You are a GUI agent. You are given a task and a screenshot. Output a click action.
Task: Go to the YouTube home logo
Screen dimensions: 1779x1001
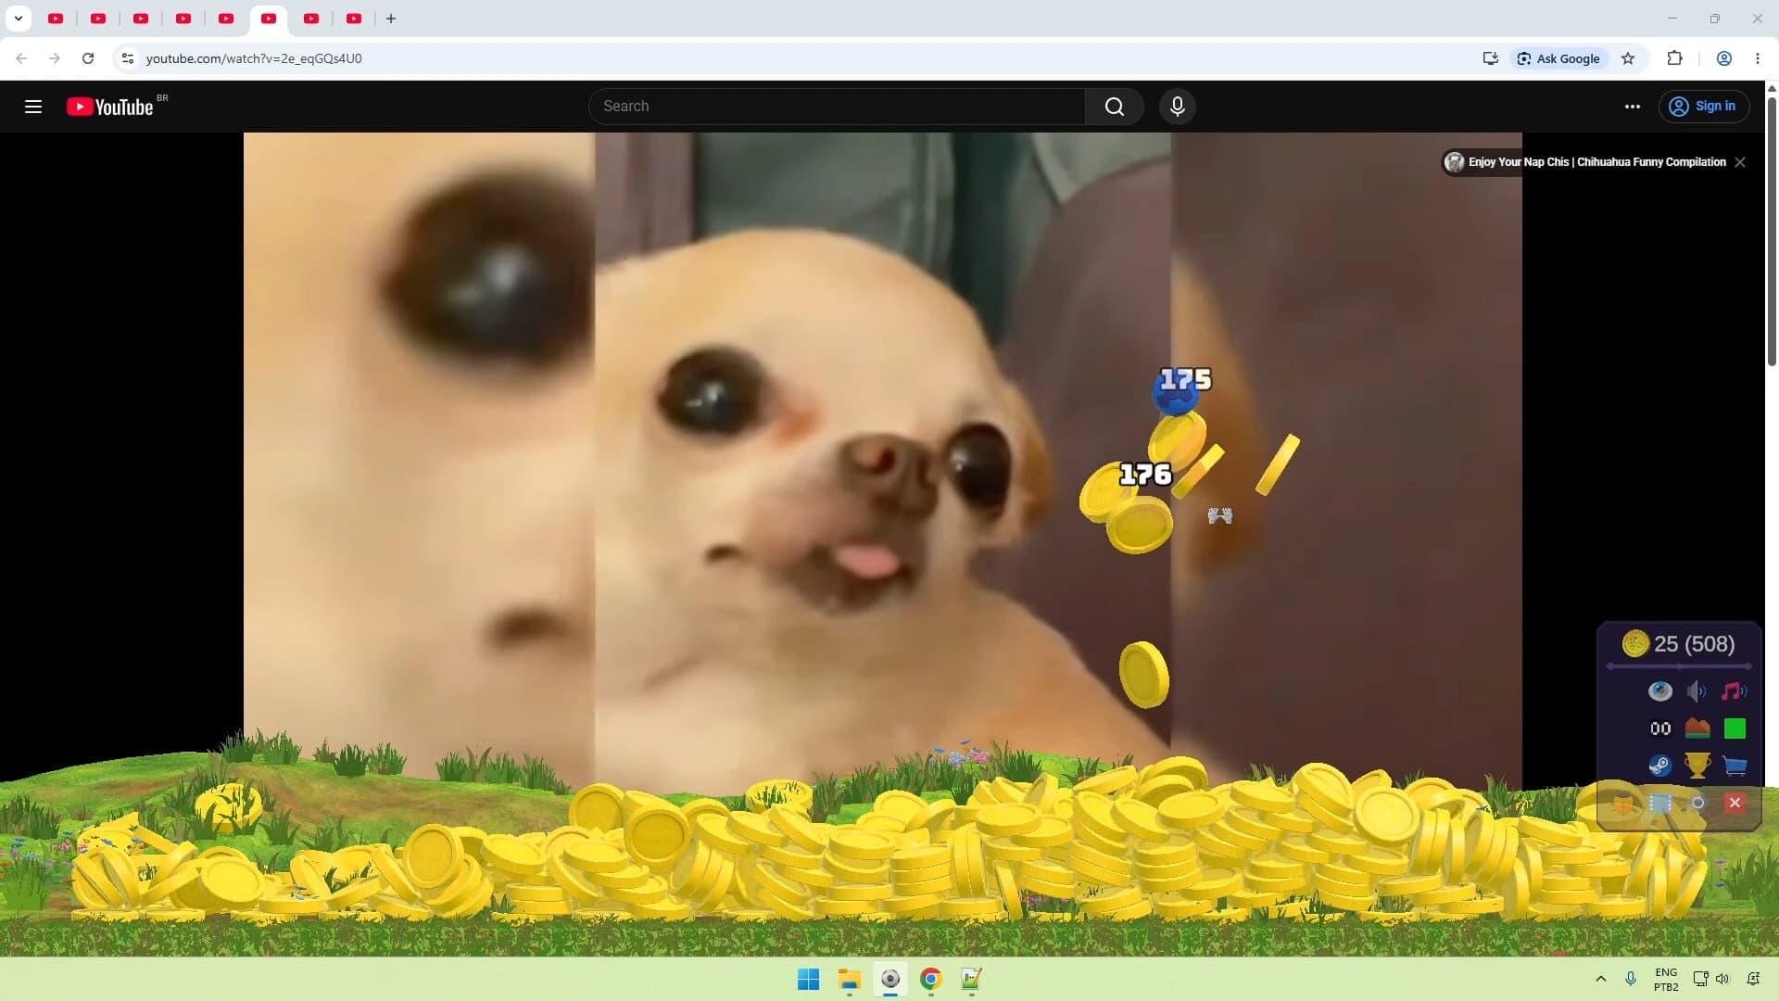[110, 107]
